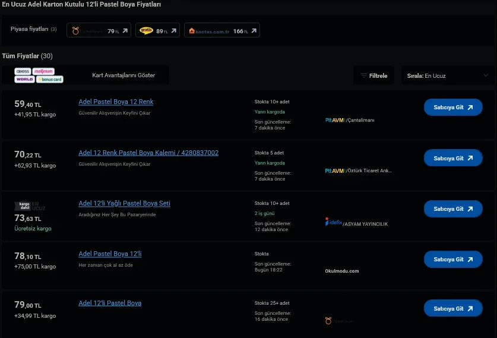Show card advantages with Kart Avantajlarını Göster

click(124, 75)
